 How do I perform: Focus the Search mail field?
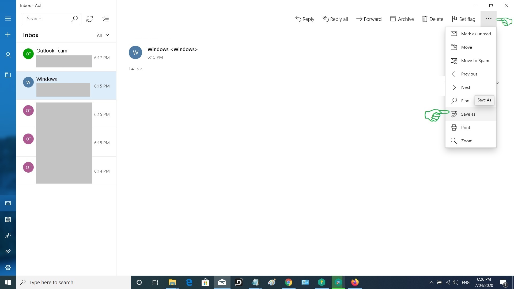coord(52,19)
